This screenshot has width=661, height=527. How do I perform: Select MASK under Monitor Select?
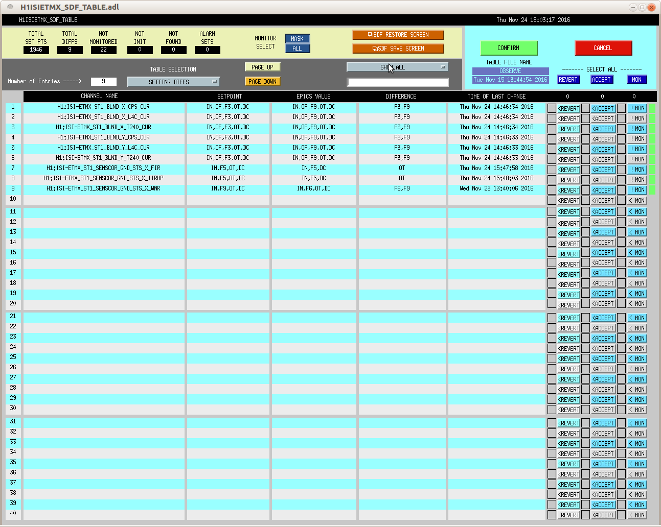click(x=297, y=39)
